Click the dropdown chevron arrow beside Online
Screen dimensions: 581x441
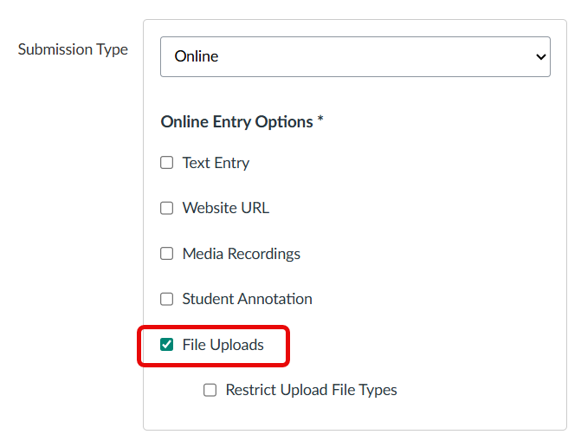point(541,57)
